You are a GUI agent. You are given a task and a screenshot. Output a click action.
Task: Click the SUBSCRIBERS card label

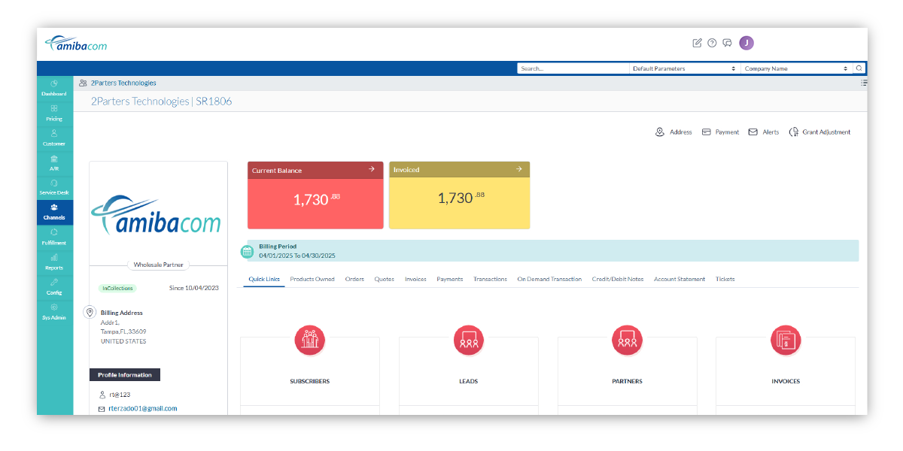(310, 382)
